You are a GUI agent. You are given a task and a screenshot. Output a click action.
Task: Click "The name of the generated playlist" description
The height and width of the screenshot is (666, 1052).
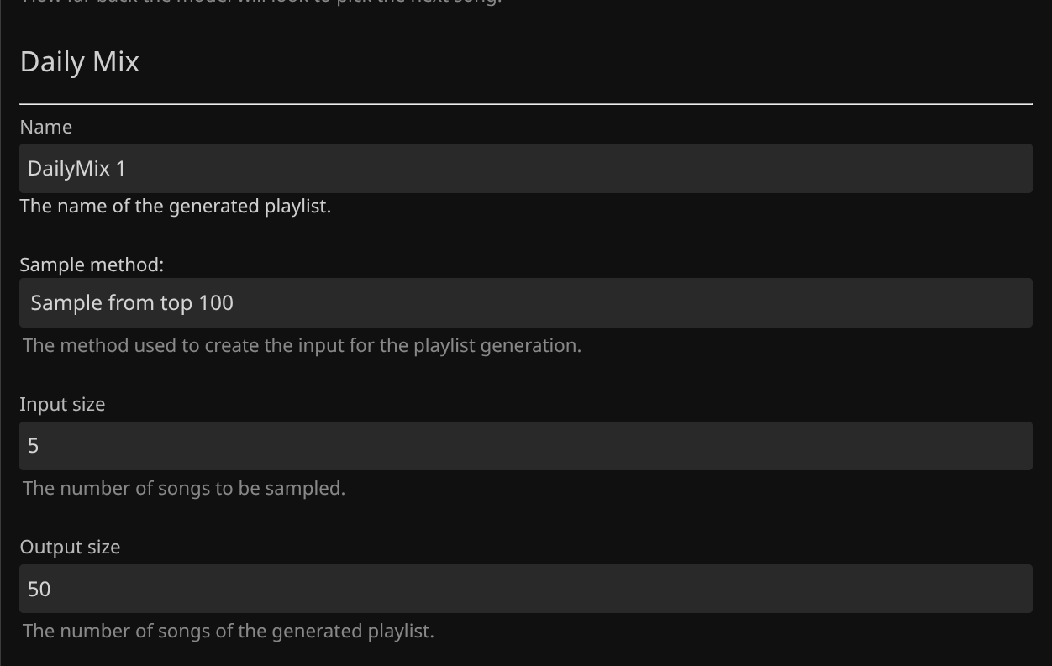click(175, 206)
